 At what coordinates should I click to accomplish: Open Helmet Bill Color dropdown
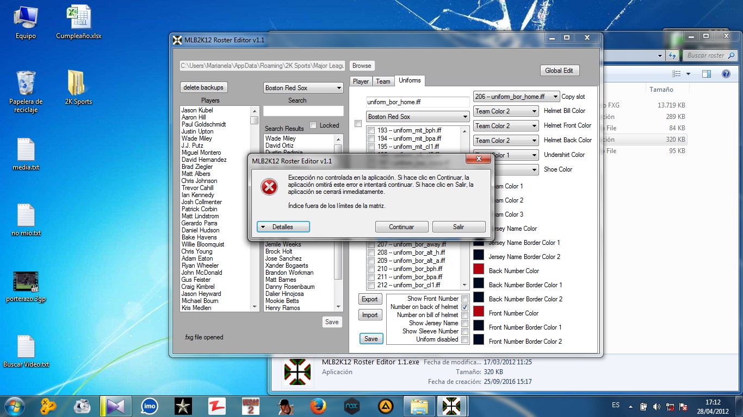point(506,111)
